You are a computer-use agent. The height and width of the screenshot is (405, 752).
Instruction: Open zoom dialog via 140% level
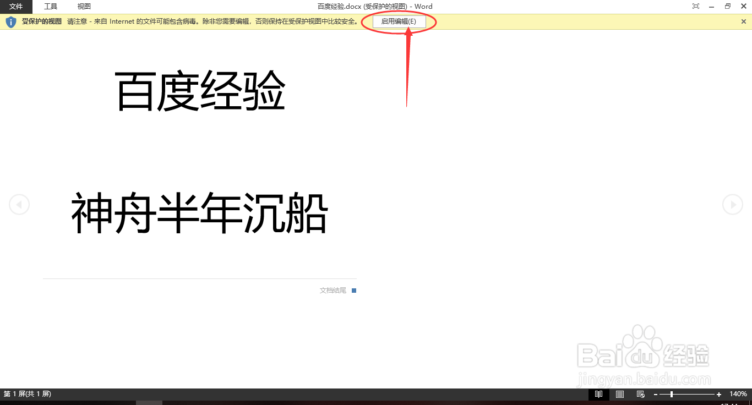(x=738, y=394)
